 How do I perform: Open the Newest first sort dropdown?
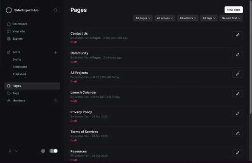(231, 18)
